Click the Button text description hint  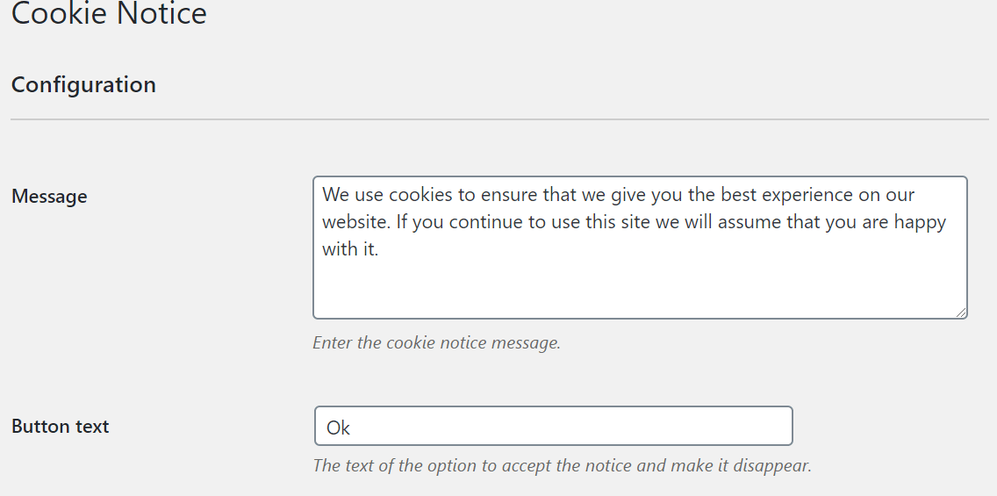[x=562, y=465]
